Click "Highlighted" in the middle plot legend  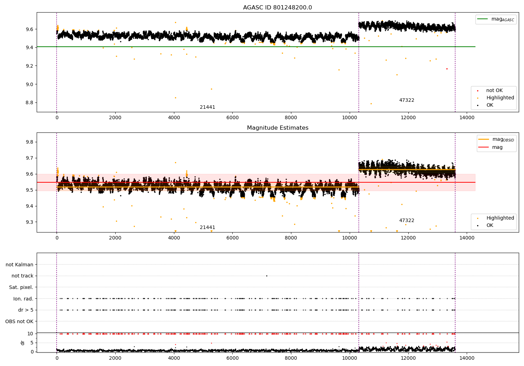tap(500, 218)
